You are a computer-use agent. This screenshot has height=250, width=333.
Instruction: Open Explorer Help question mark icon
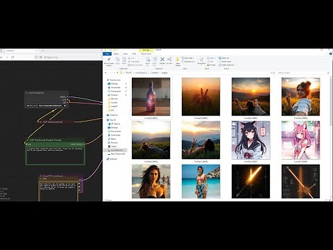[330, 53]
